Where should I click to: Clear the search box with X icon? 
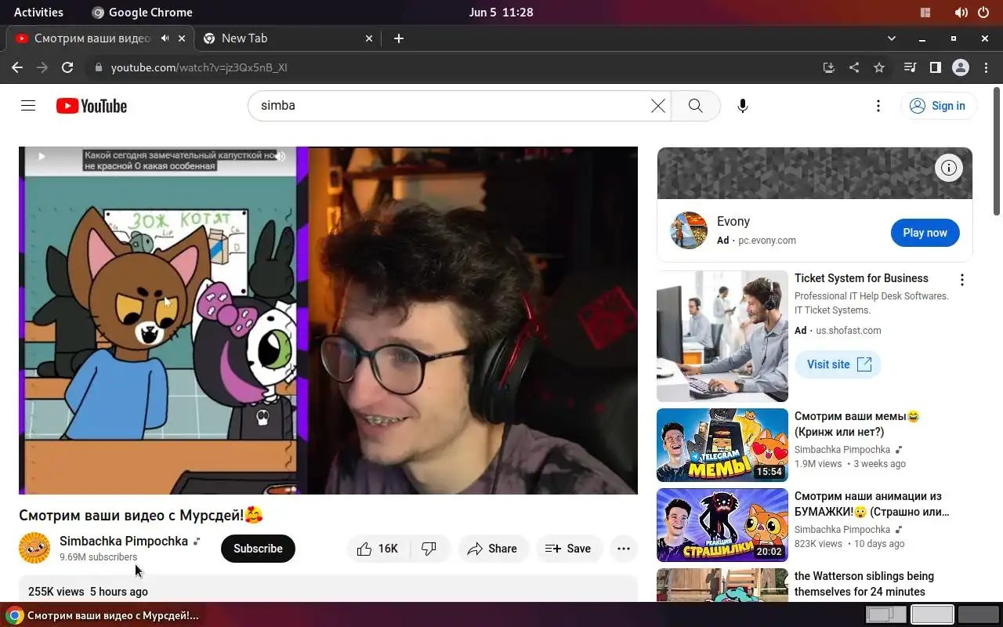coord(658,106)
